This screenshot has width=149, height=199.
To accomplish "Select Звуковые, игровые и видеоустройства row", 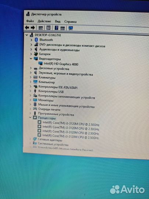I will click(x=65, y=74).
